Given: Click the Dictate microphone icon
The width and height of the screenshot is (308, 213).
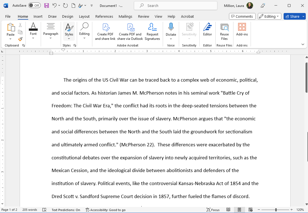Looking at the screenshot, I should click(x=171, y=27).
